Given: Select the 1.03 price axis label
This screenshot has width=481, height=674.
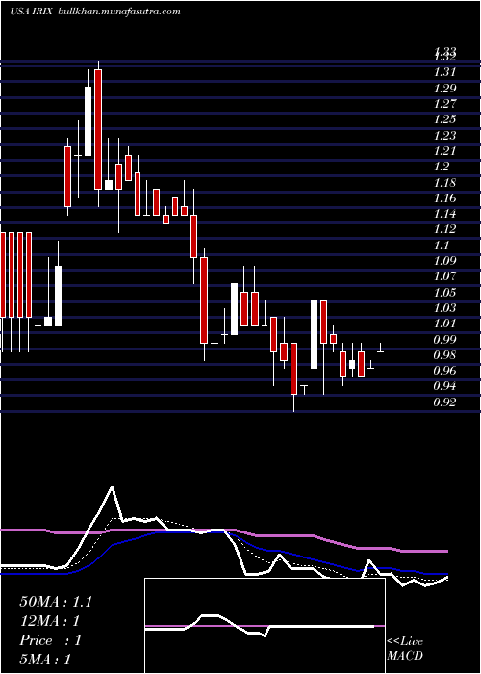Looking at the screenshot, I should [x=443, y=308].
